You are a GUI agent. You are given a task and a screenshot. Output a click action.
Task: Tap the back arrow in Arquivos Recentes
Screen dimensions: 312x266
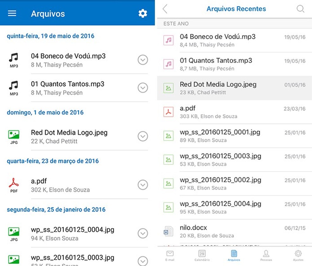pos(165,9)
